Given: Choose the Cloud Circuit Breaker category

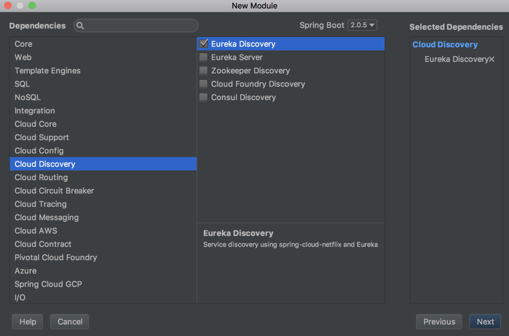Looking at the screenshot, I should pyautogui.click(x=103, y=190).
